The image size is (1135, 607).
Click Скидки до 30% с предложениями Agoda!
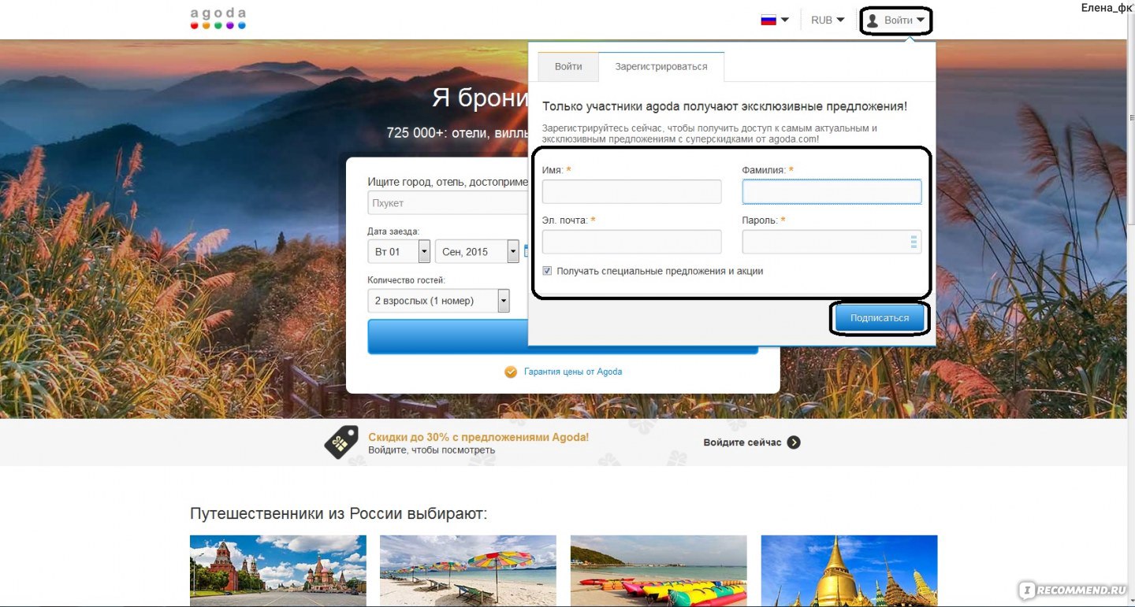click(478, 437)
